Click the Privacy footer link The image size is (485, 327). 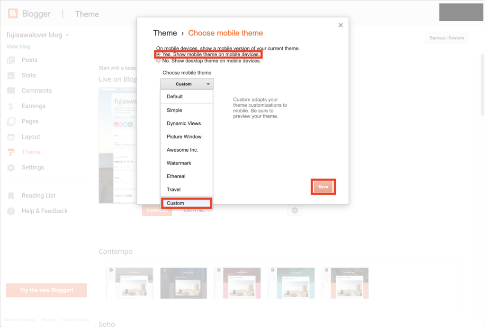pos(49,320)
